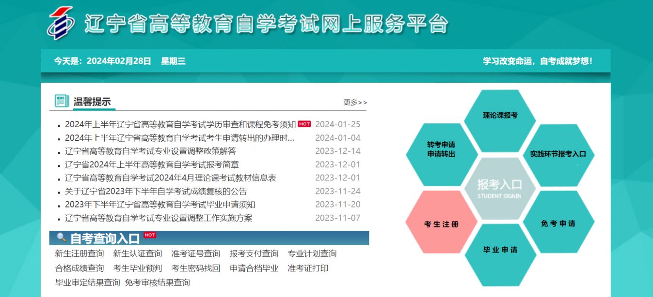This screenshot has height=297, width=653.
Task: Click the 温馨提示 section heading
Action: (92, 102)
